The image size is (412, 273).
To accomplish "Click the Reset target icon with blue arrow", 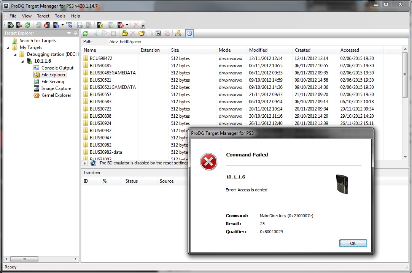I will coord(56,25).
